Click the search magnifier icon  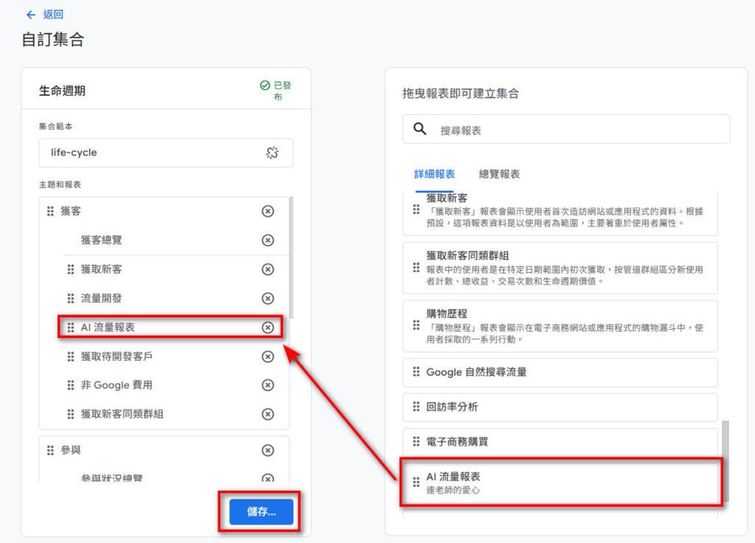pyautogui.click(x=420, y=129)
